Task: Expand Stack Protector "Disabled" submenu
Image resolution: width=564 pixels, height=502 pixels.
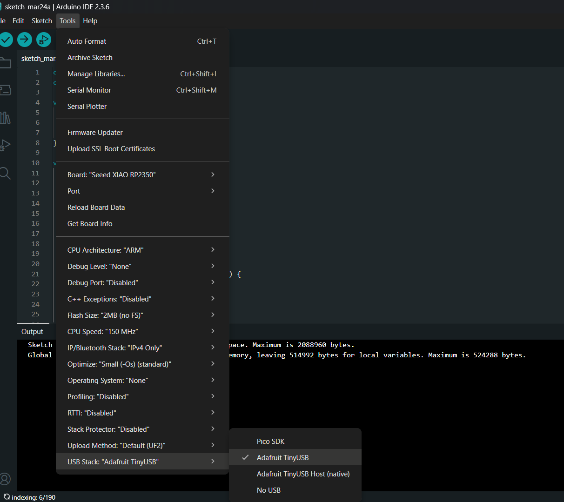Action: (142, 429)
